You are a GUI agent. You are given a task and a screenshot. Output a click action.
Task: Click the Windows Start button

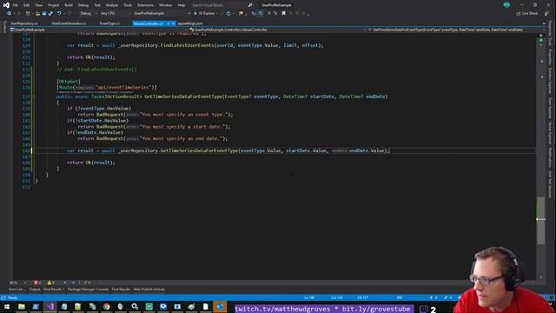(7, 307)
